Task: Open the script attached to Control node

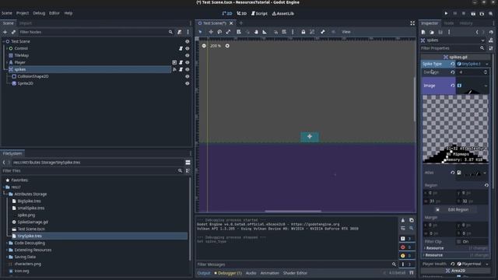Action: click(x=181, y=48)
